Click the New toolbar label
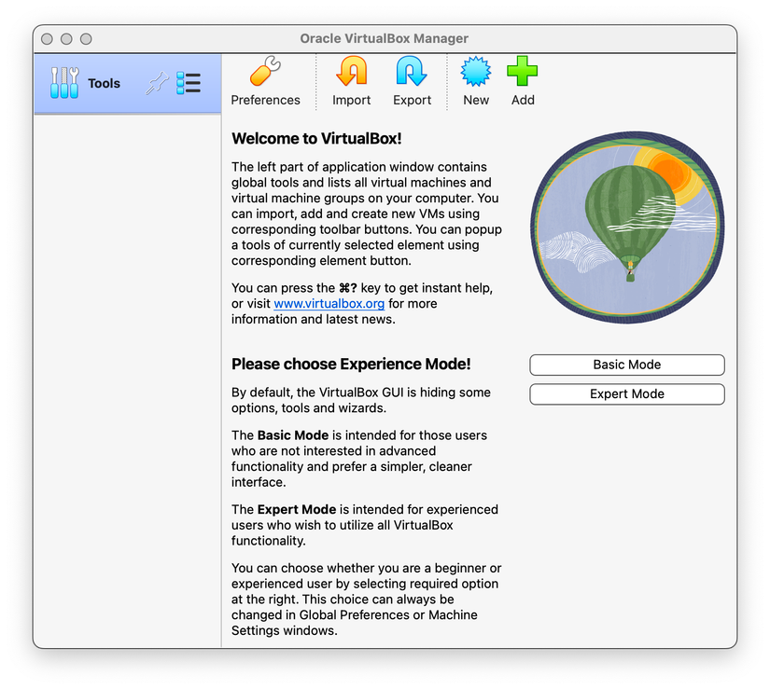Image resolution: width=770 pixels, height=689 pixels. tap(476, 100)
